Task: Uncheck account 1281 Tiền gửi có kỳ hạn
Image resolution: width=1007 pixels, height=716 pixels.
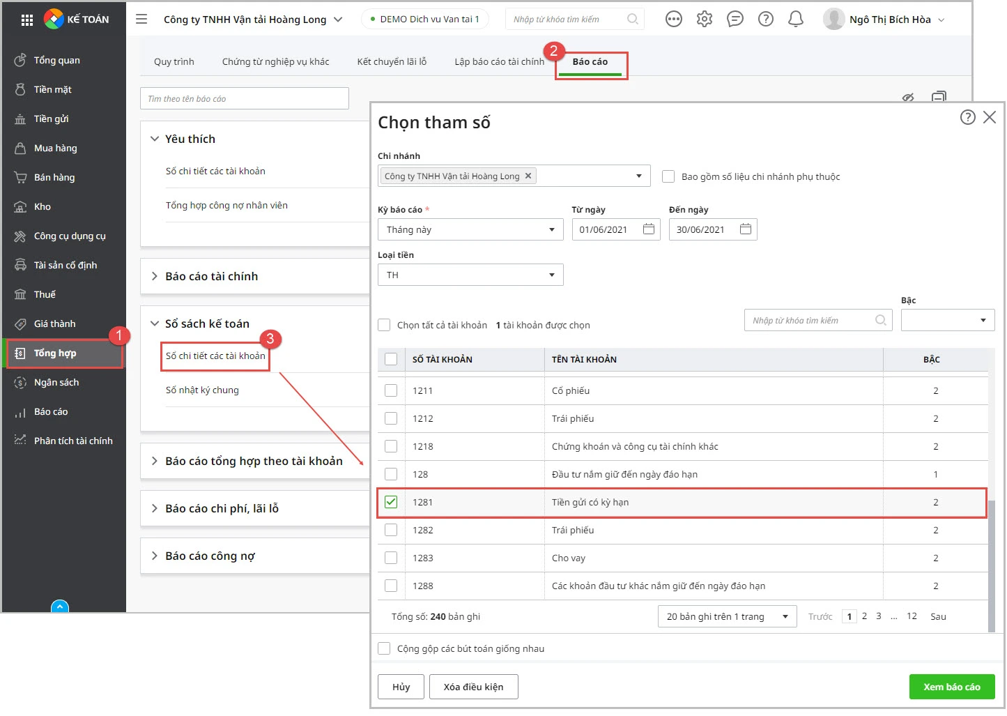Action: [x=391, y=502]
